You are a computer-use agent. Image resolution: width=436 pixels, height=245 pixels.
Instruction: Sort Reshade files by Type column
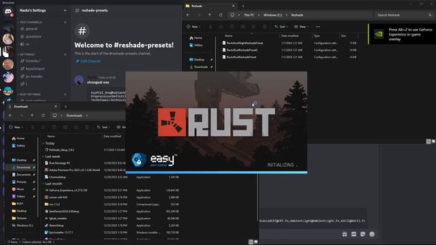[317, 36]
